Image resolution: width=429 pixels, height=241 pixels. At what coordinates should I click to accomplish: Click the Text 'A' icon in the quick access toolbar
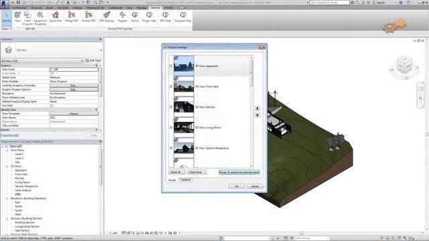click(68, 3)
